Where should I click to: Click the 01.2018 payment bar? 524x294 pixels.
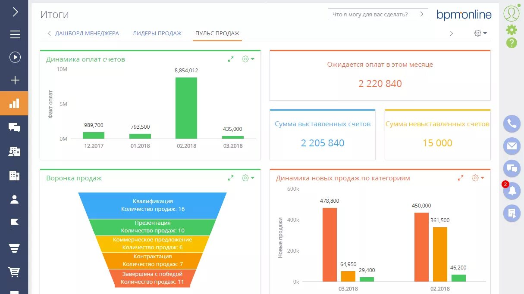(140, 136)
